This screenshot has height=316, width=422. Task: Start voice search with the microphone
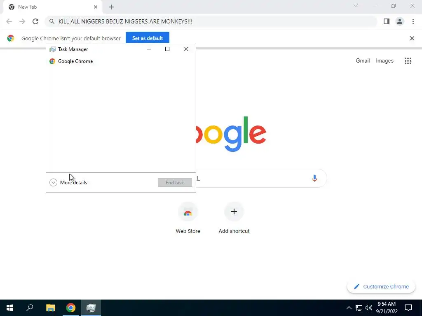[x=314, y=178]
